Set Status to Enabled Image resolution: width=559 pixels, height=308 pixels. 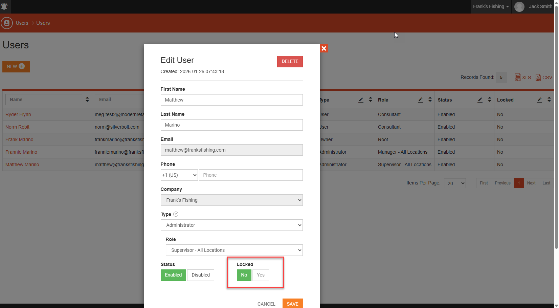173,275
